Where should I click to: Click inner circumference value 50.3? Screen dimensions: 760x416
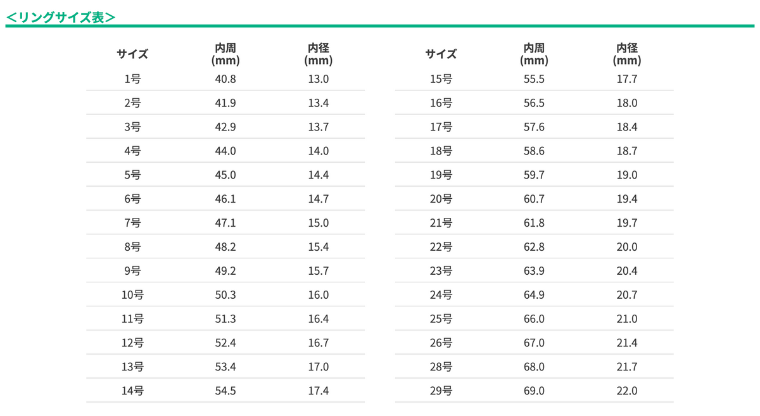(x=225, y=295)
